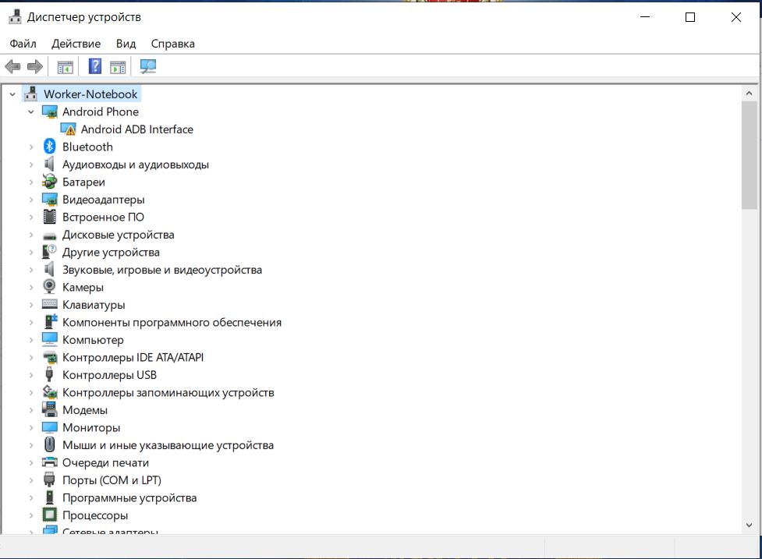Image resolution: width=762 pixels, height=559 pixels.
Task: Expand the Мониторы category
Action: [x=31, y=427]
